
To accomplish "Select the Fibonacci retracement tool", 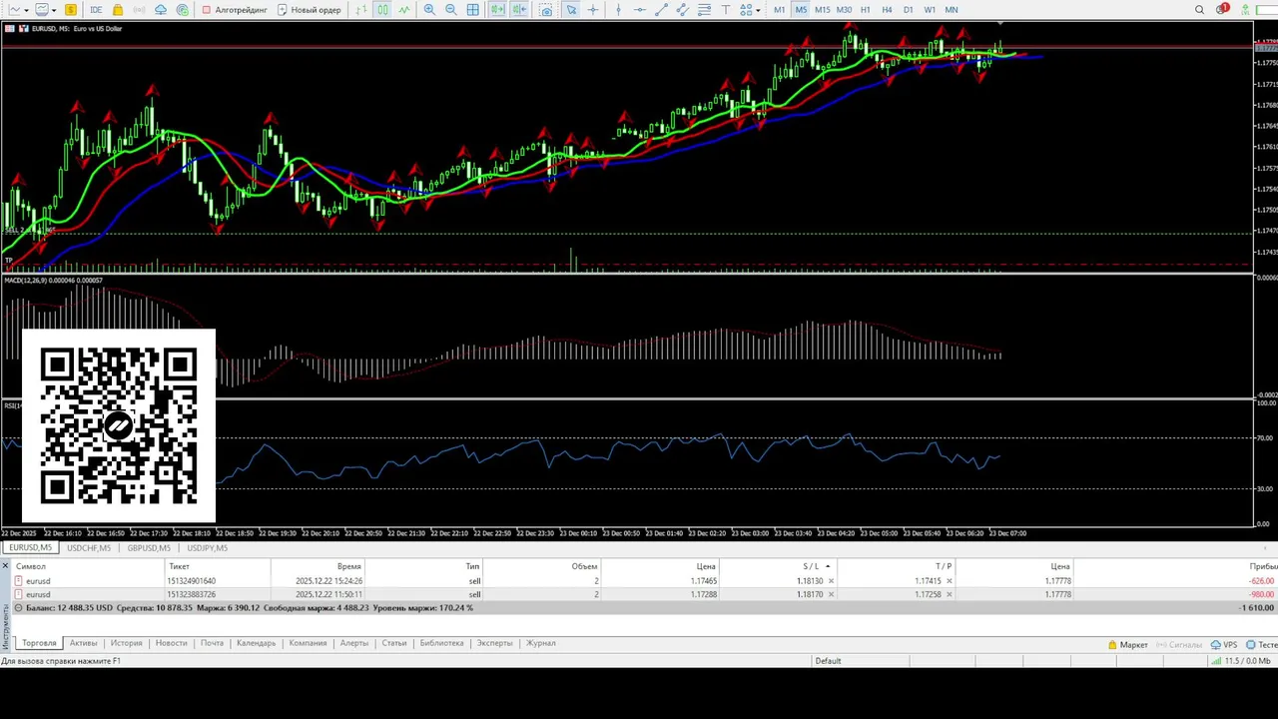I will 704,10.
